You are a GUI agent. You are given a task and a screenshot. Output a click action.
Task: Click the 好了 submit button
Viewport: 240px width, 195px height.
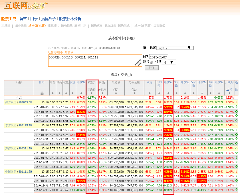(152, 68)
